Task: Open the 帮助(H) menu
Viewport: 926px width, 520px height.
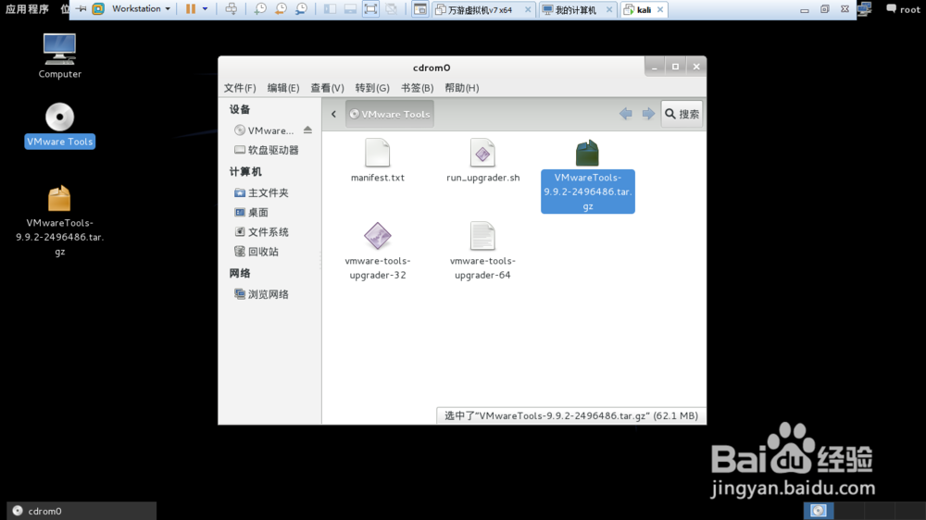Action: [x=462, y=88]
